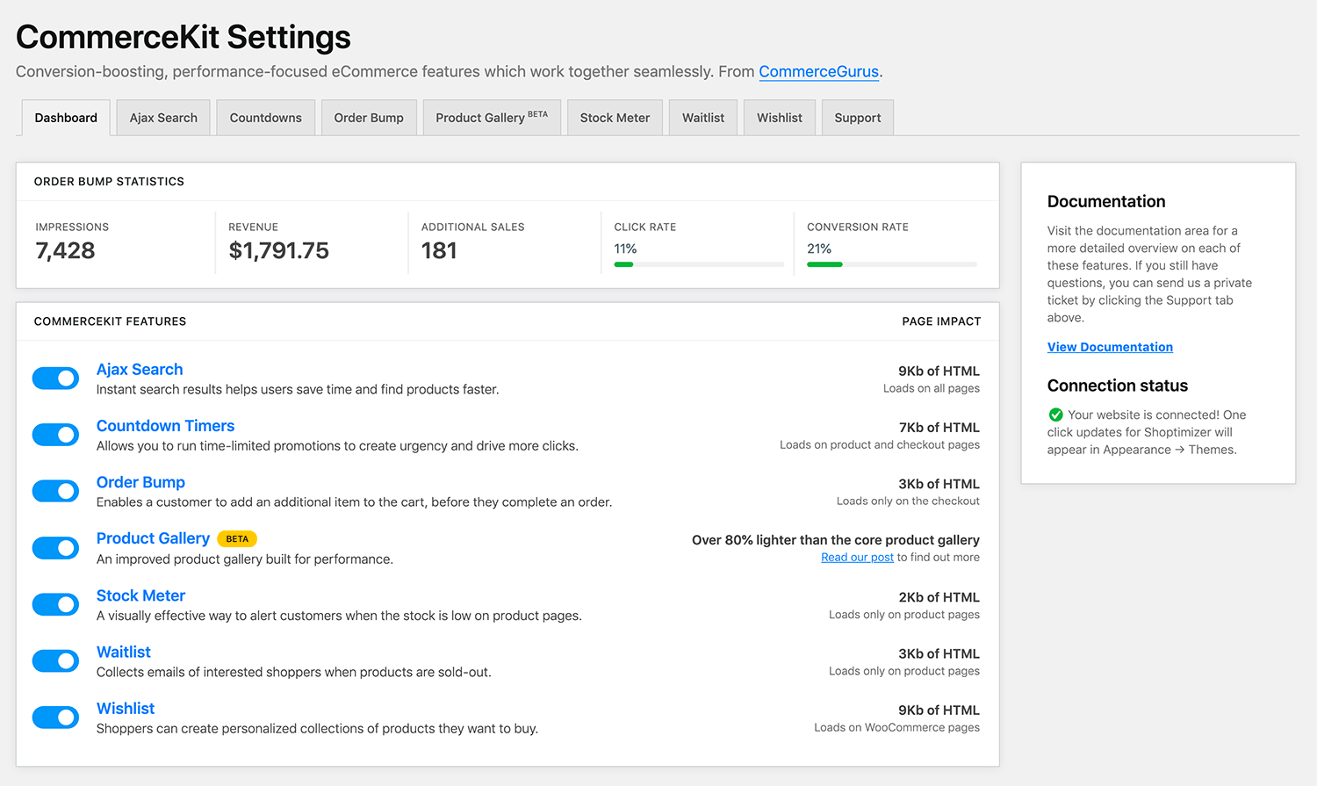Click the Additional Sales value 181
The image size is (1317, 786).
point(439,250)
